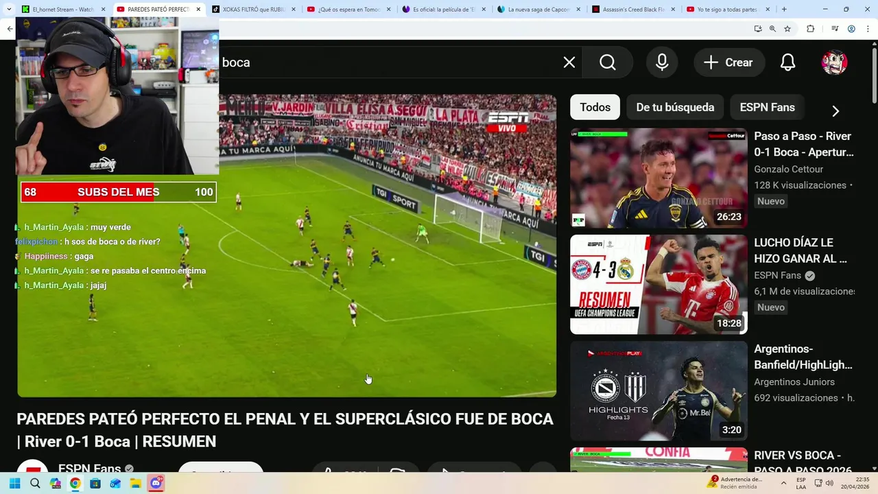This screenshot has width=878, height=494.
Task: Open Outlook from the taskbar
Action: pyautogui.click(x=115, y=484)
